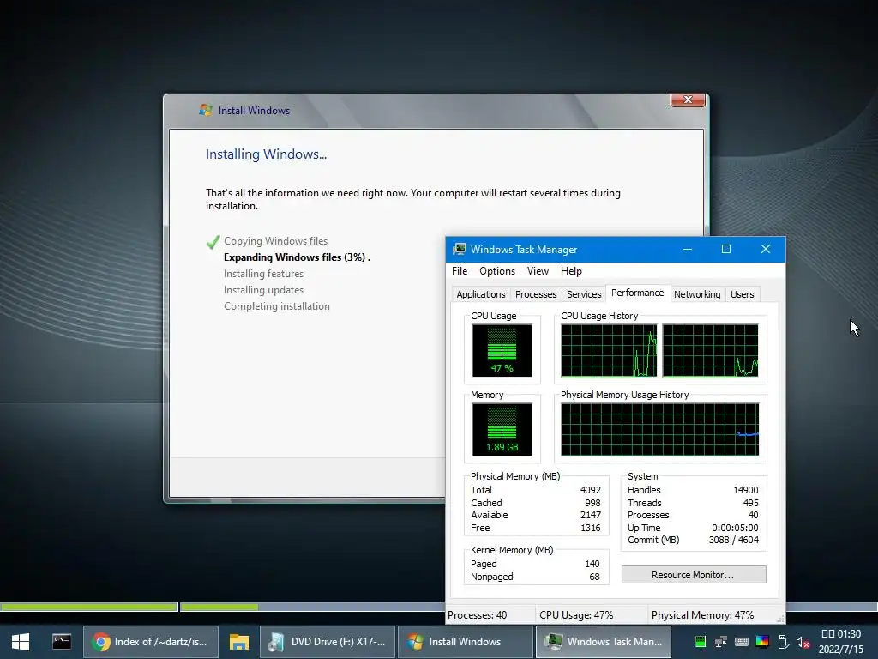
Task: Click the Commit (MB) value 3088 / 4604
Action: click(734, 541)
